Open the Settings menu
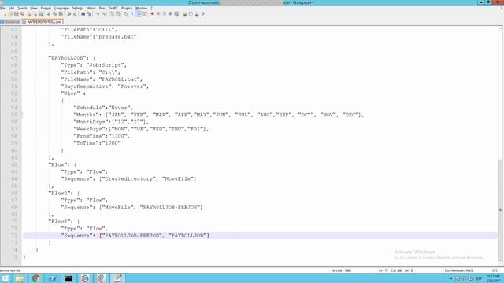Image resolution: width=504 pixels, height=283 pixels. (77, 8)
